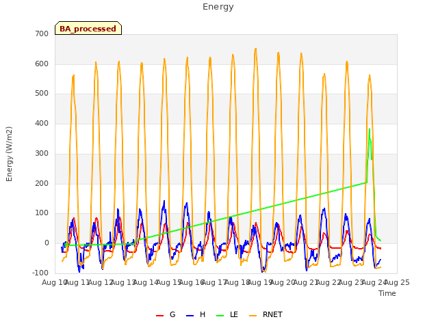438x328 pixels.
Task: Click the 300 y-axis tick label
Action: (42, 153)
